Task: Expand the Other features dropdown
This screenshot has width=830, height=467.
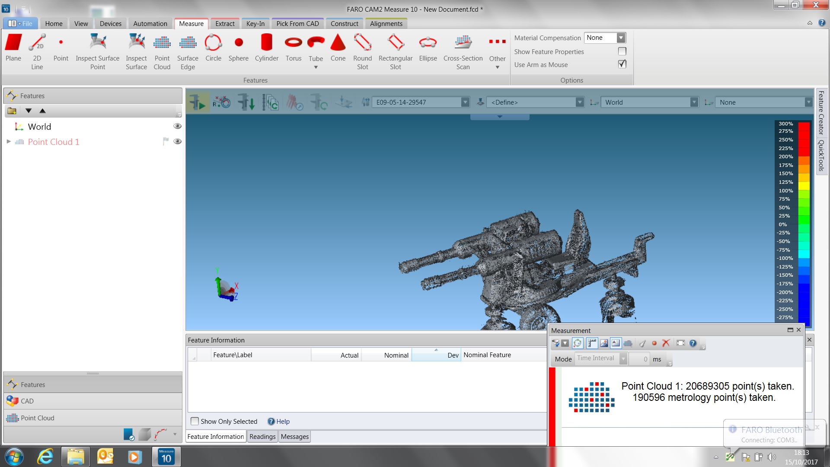Action: click(x=497, y=67)
